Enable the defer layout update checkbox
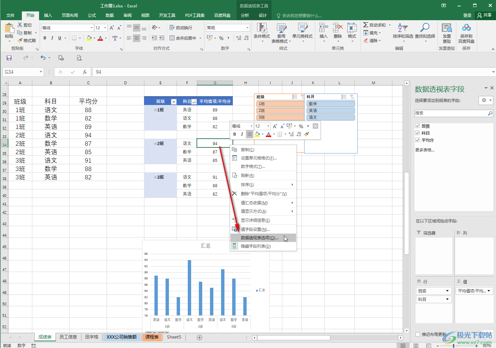Viewport: 496px width, 348px height. 418,334
